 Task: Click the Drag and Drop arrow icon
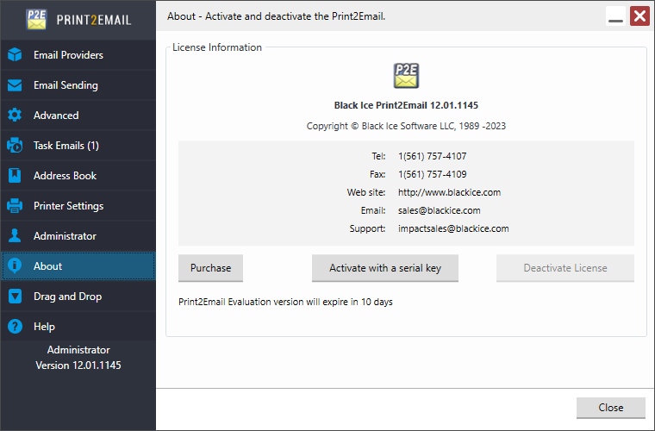tap(15, 297)
